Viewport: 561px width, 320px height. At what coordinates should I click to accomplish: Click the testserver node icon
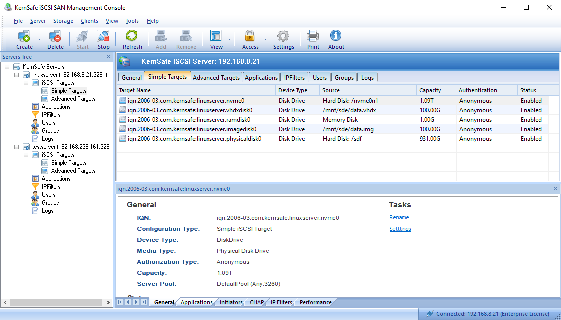26,147
